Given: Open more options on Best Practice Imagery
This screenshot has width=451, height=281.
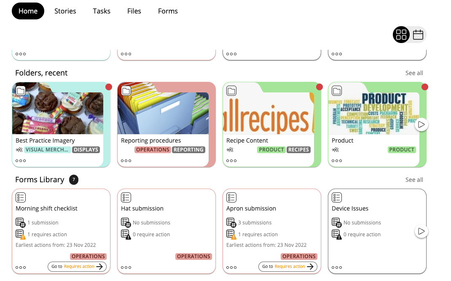Looking at the screenshot, I should (21, 161).
